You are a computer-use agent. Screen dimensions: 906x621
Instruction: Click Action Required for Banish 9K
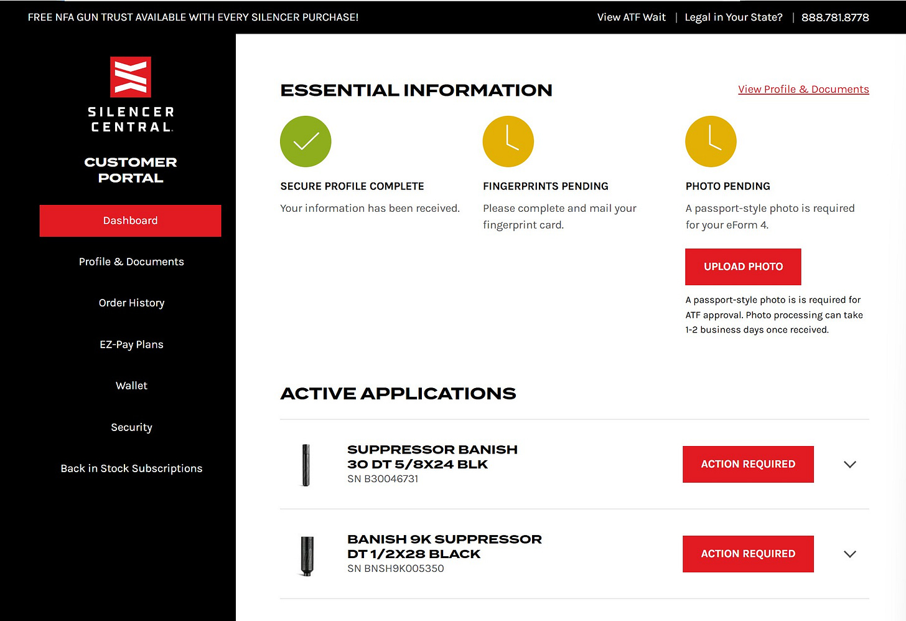tap(748, 554)
